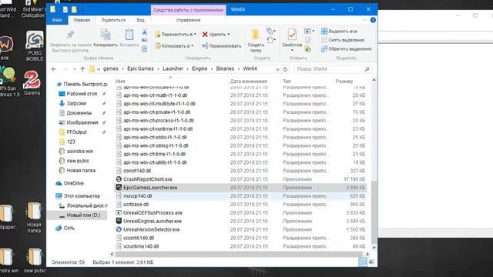This screenshot has width=493, height=277.
Task: Select UnrealVersionSelector.exe file
Action: 151,229
